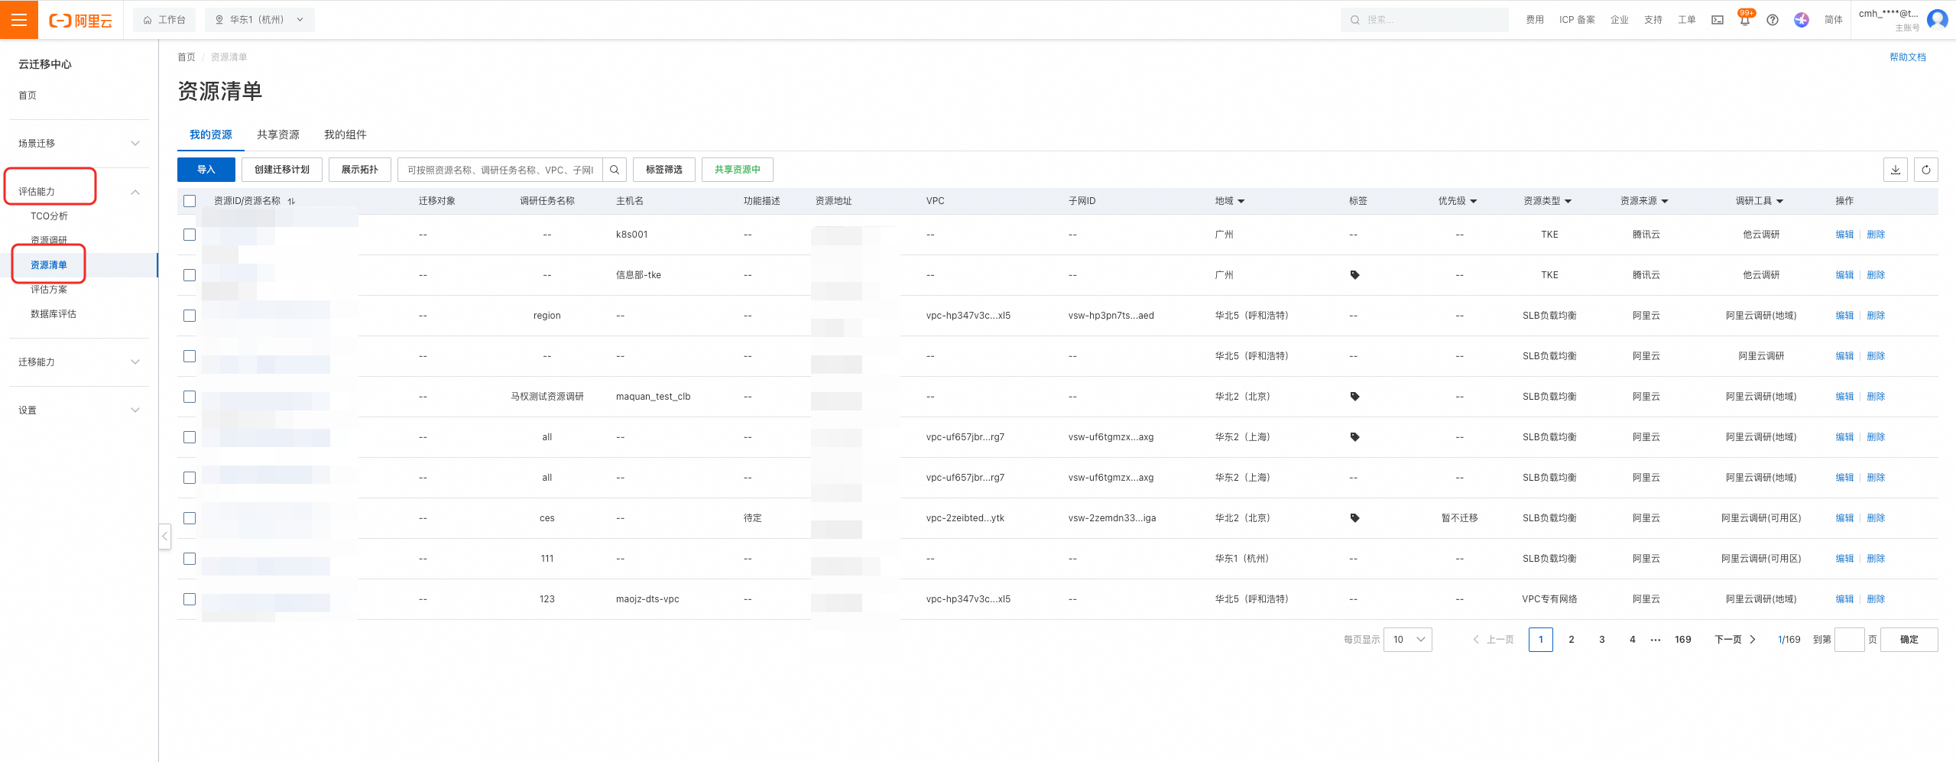Open the user avatar account menu
Viewport: 1956px width, 762px height.
point(1937,19)
